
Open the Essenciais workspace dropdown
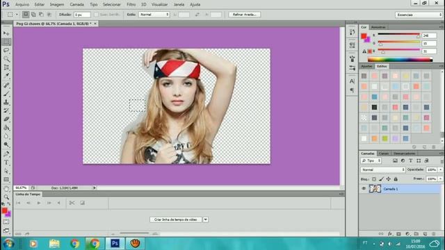click(x=419, y=15)
